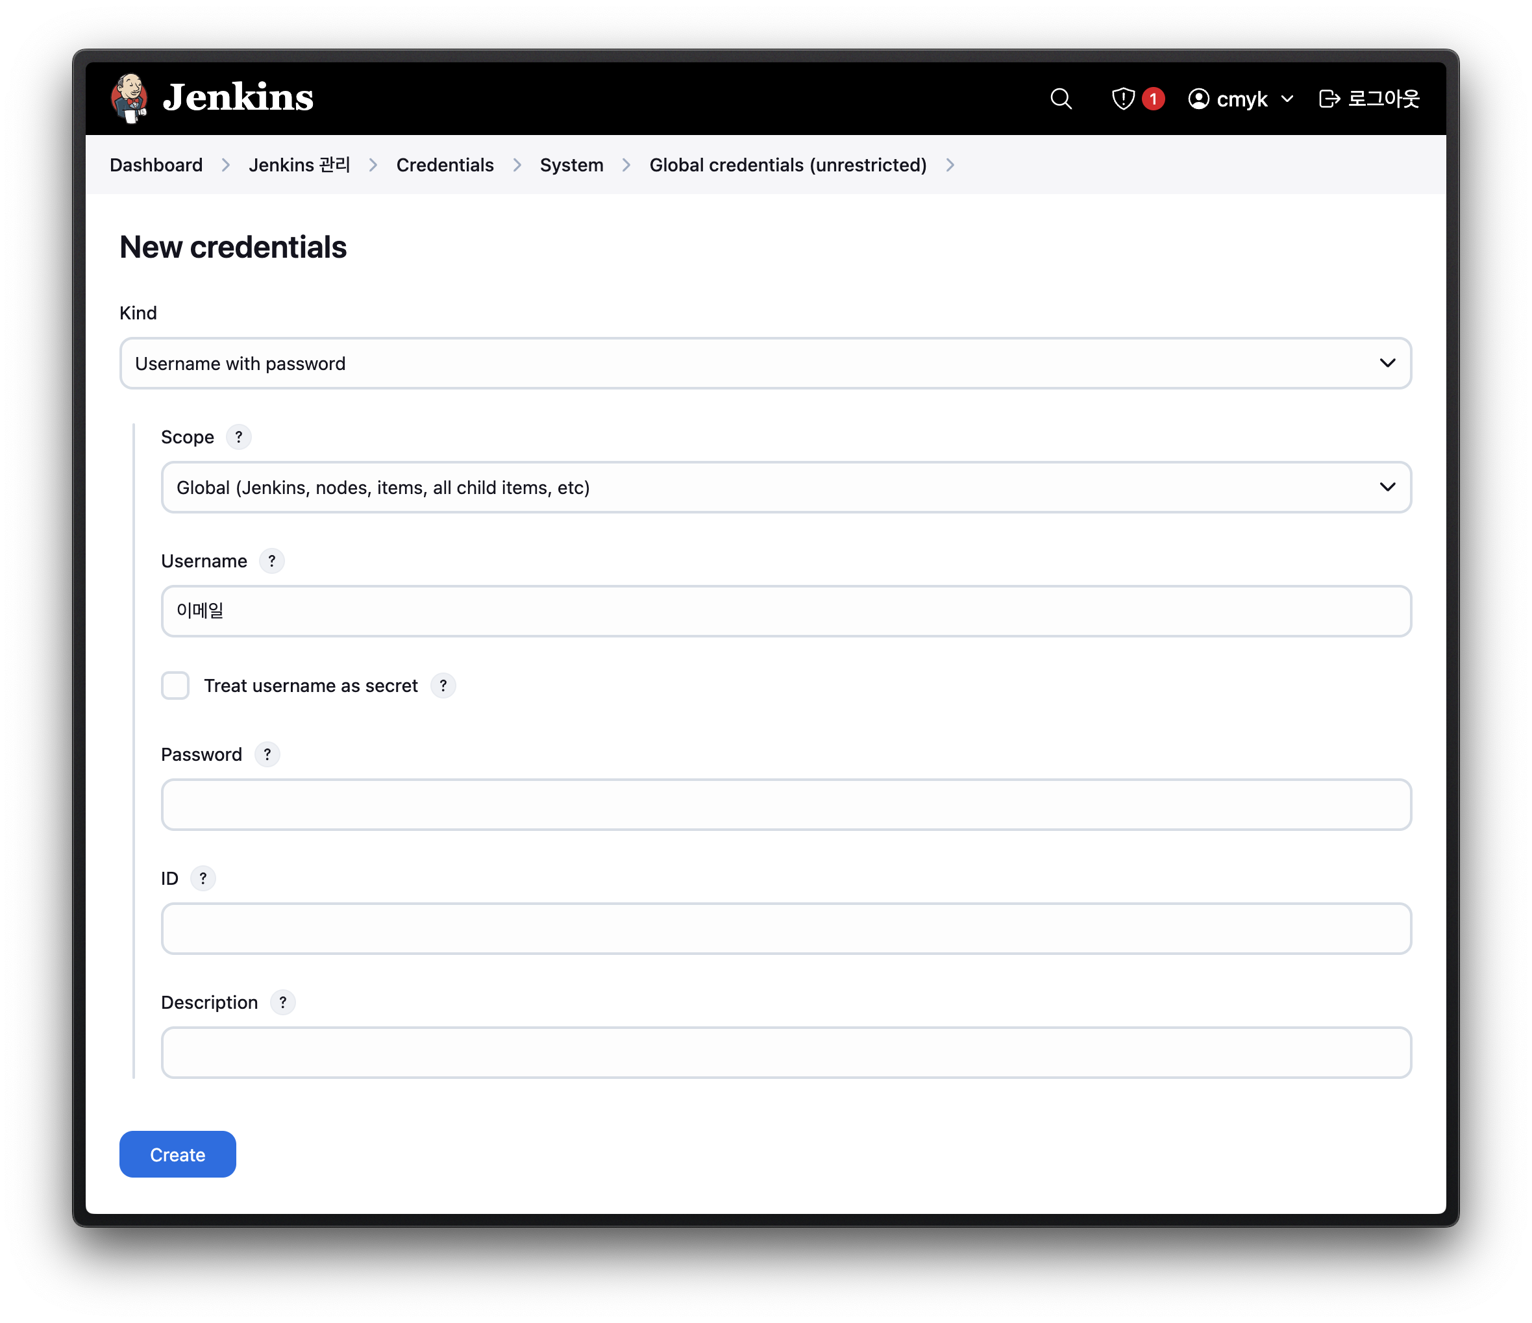
Task: Click the help icon beside Description
Action: coord(282,1003)
